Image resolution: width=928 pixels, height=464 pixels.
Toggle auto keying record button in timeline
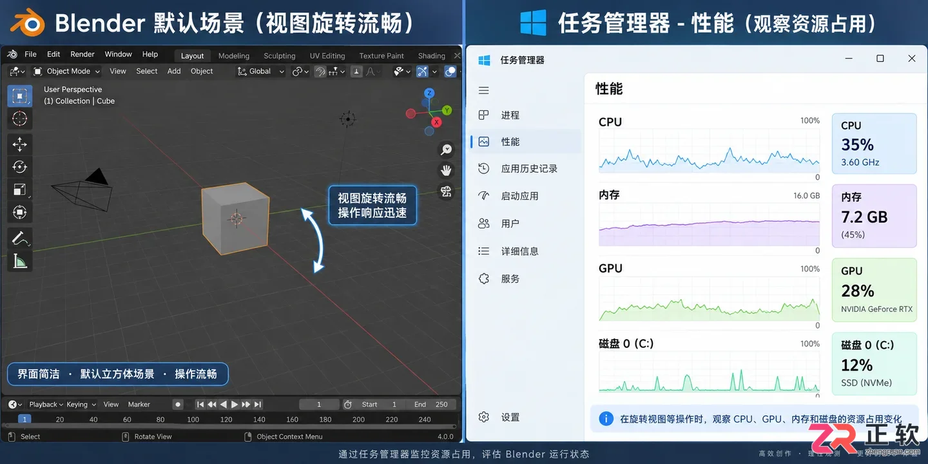(x=178, y=404)
